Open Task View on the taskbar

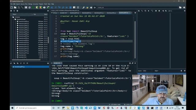pyautogui.click(x=58, y=108)
